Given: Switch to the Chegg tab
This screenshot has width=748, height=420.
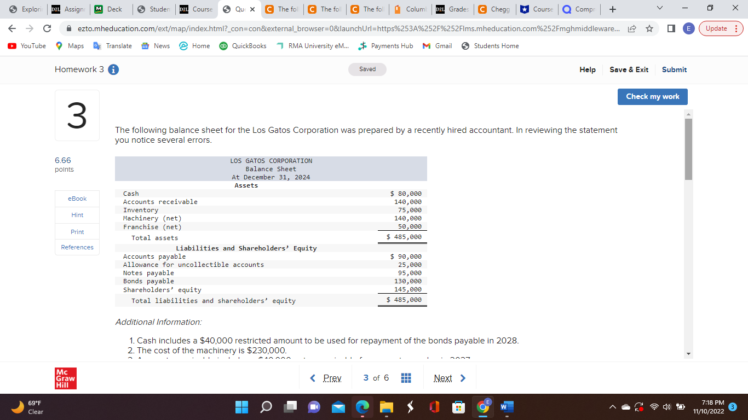Looking at the screenshot, I should [494, 9].
